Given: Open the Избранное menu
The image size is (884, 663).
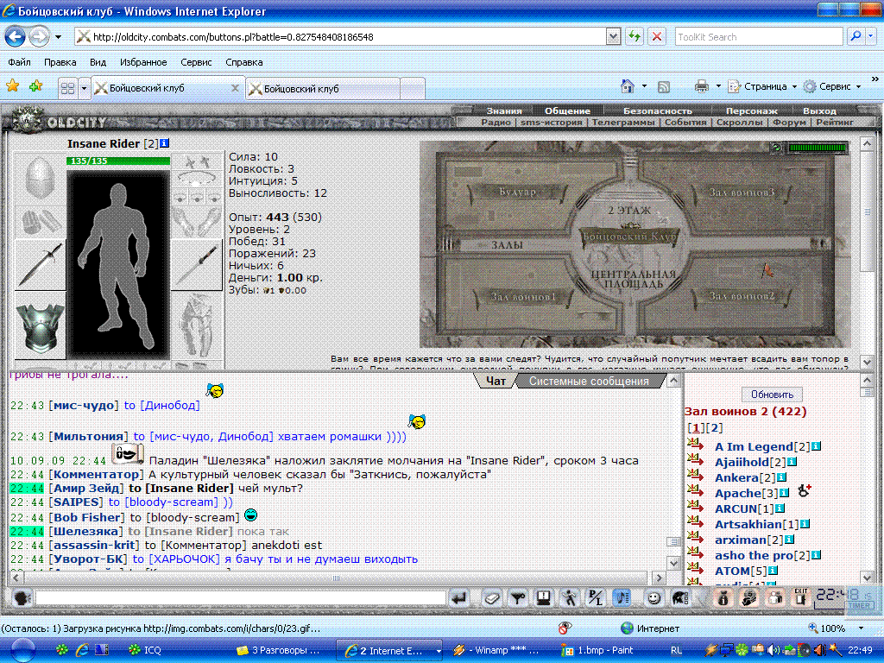Looking at the screenshot, I should (x=143, y=62).
